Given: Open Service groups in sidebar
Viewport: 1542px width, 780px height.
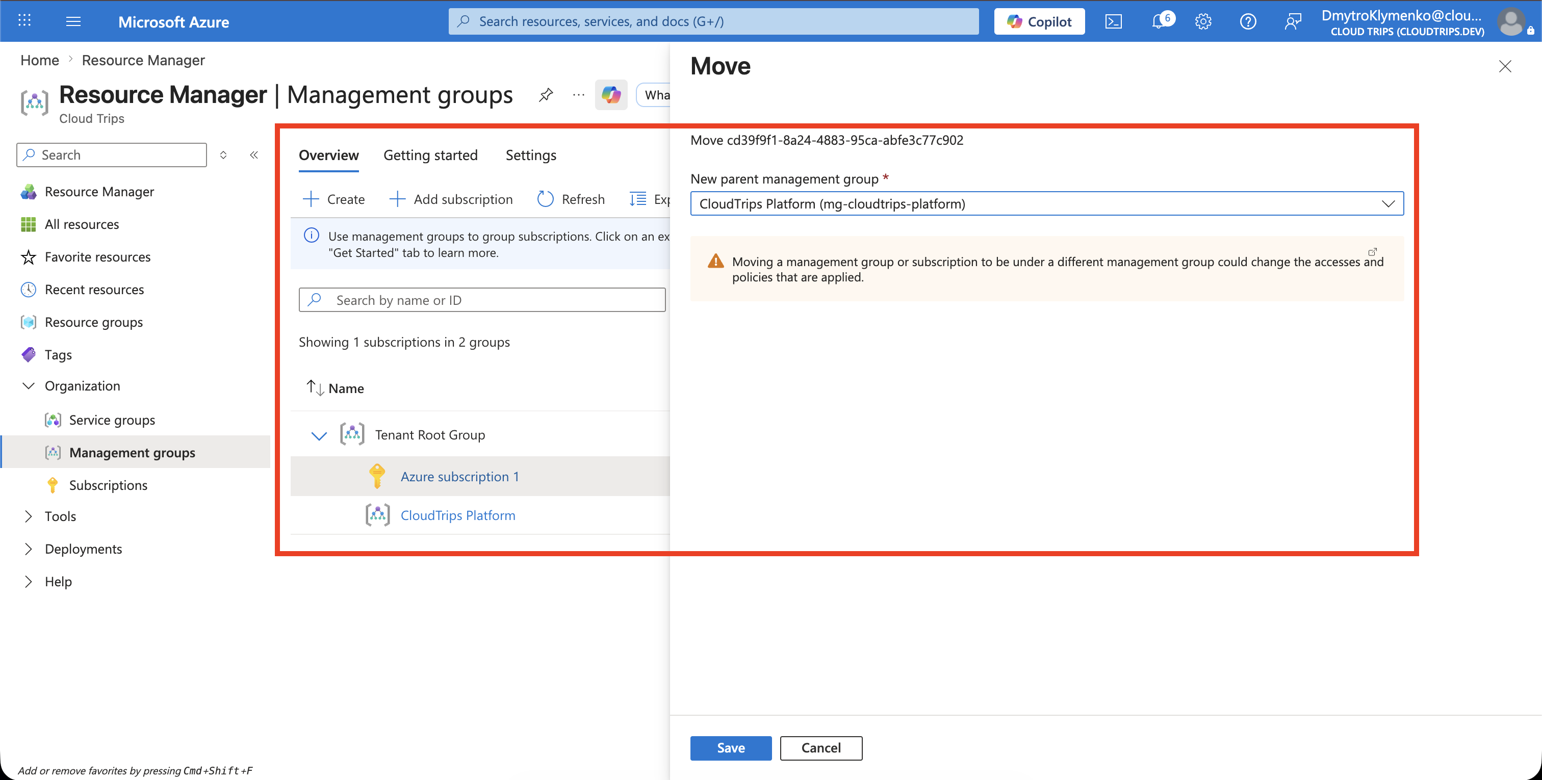Looking at the screenshot, I should (x=112, y=420).
